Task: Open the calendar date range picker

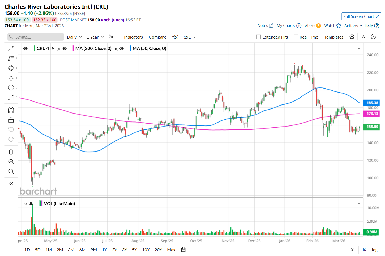Action: (x=183, y=250)
